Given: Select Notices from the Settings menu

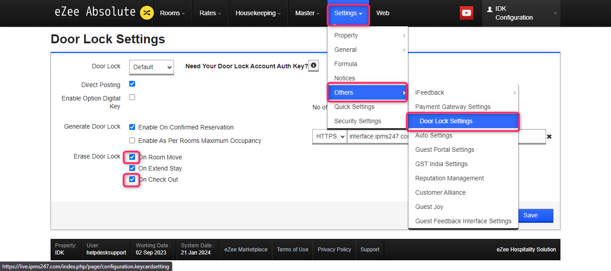Looking at the screenshot, I should click(x=368, y=78).
